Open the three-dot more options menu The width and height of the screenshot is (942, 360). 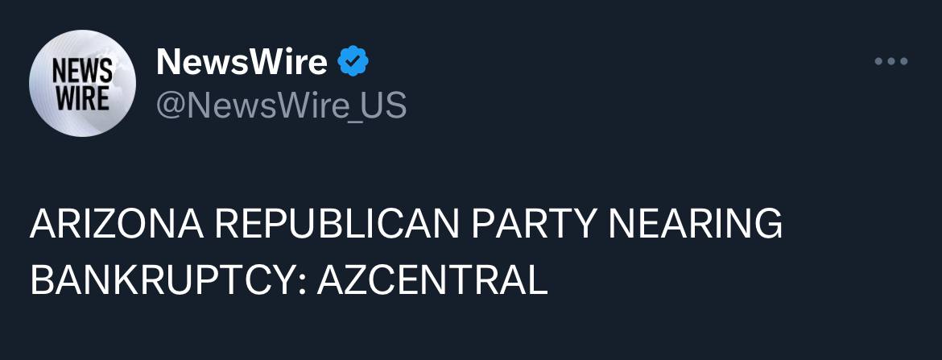892,61
